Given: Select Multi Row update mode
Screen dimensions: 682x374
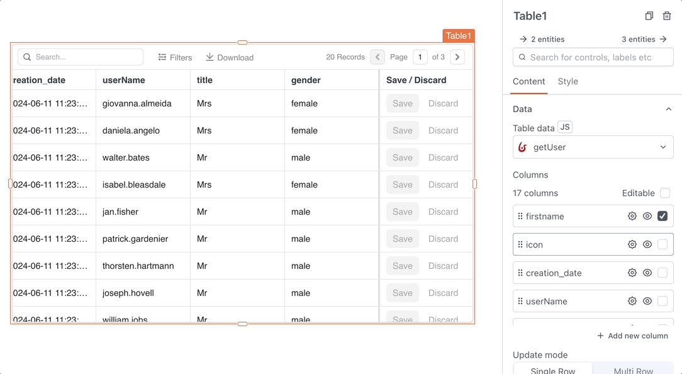Looking at the screenshot, I should (633, 370).
